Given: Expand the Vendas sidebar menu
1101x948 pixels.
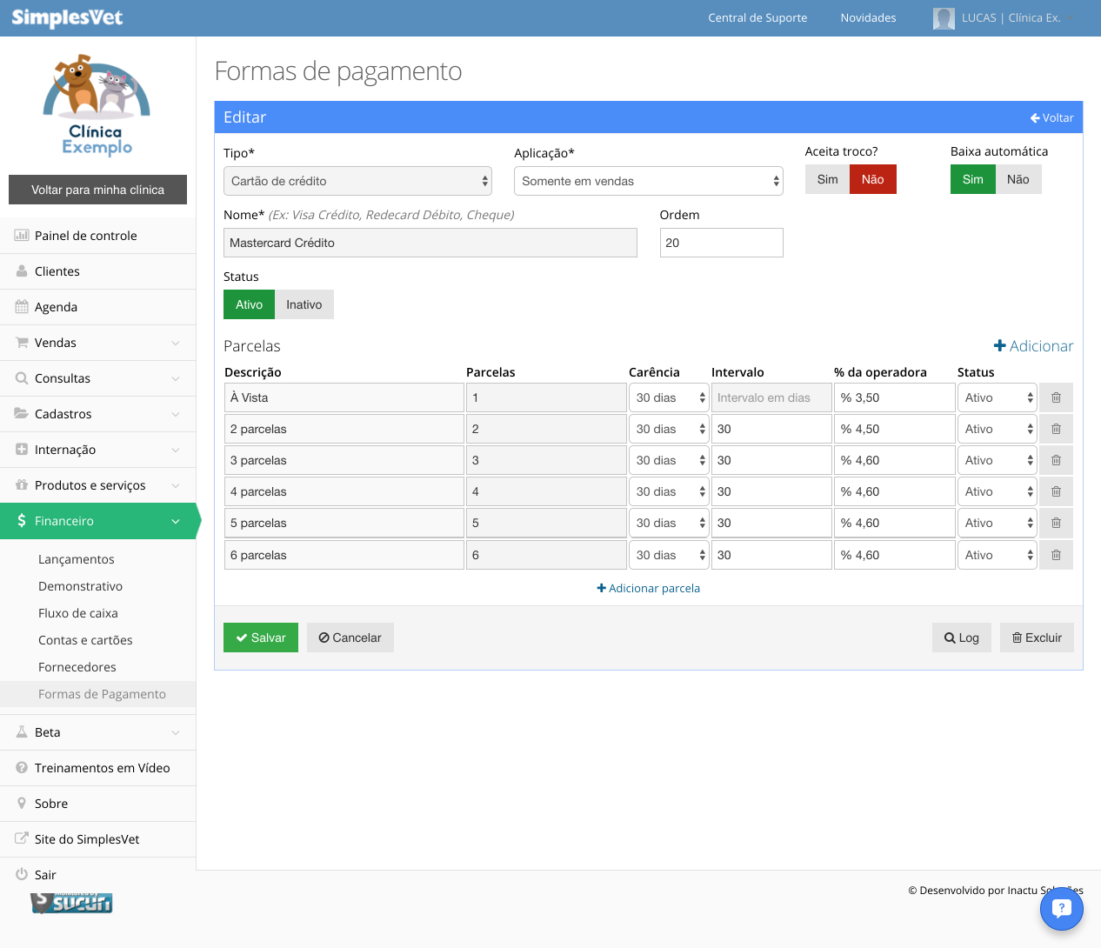Looking at the screenshot, I should [97, 343].
